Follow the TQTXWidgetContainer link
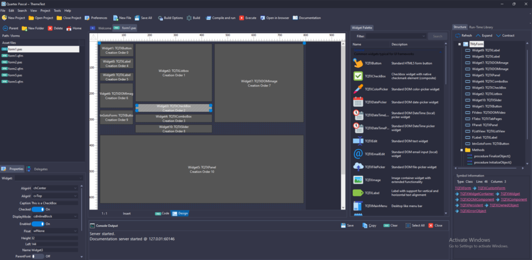Image resolution: width=532 pixels, height=260 pixels. 477,194
